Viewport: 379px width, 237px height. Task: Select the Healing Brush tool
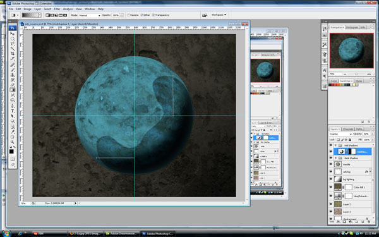[x=12, y=65]
